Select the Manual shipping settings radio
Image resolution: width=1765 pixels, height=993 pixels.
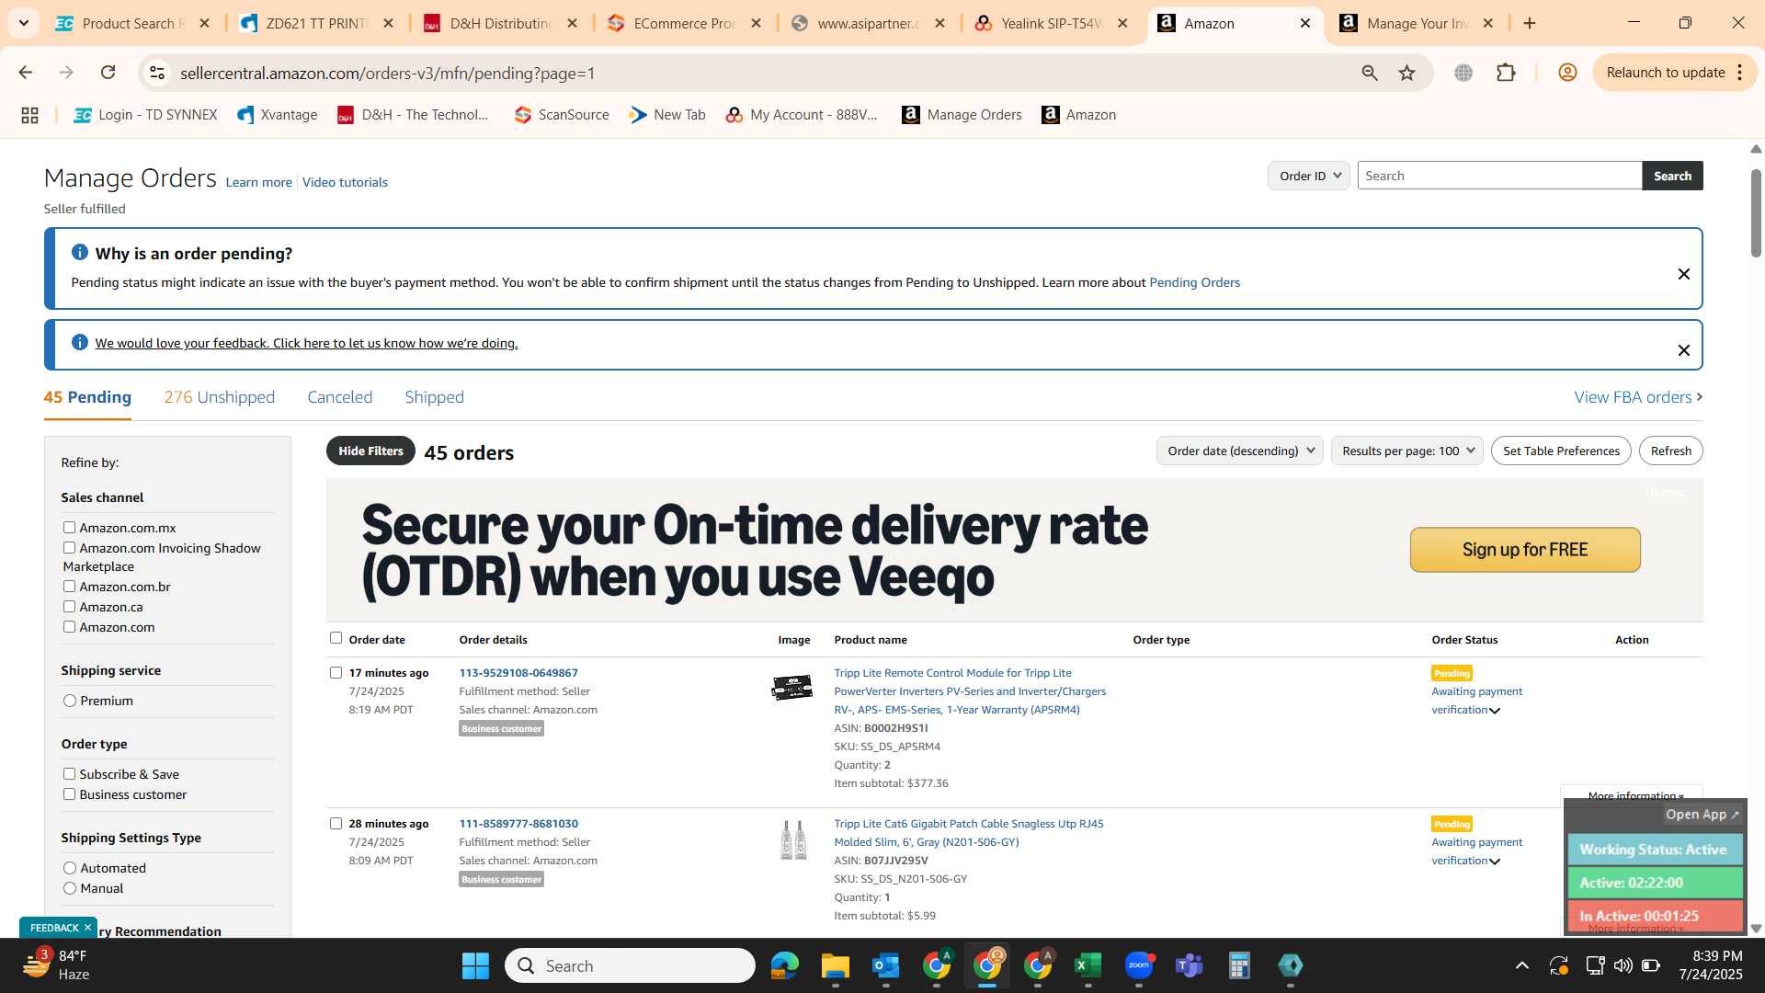pos(70,888)
